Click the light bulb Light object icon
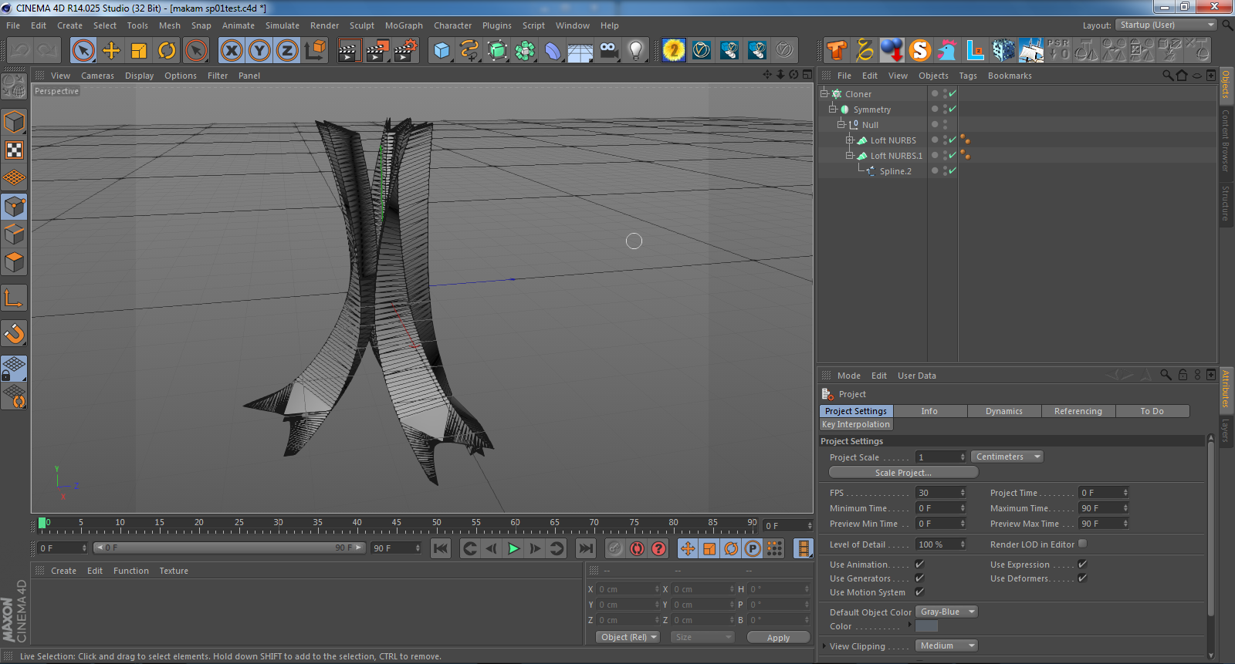This screenshot has height=664, width=1235. click(635, 51)
